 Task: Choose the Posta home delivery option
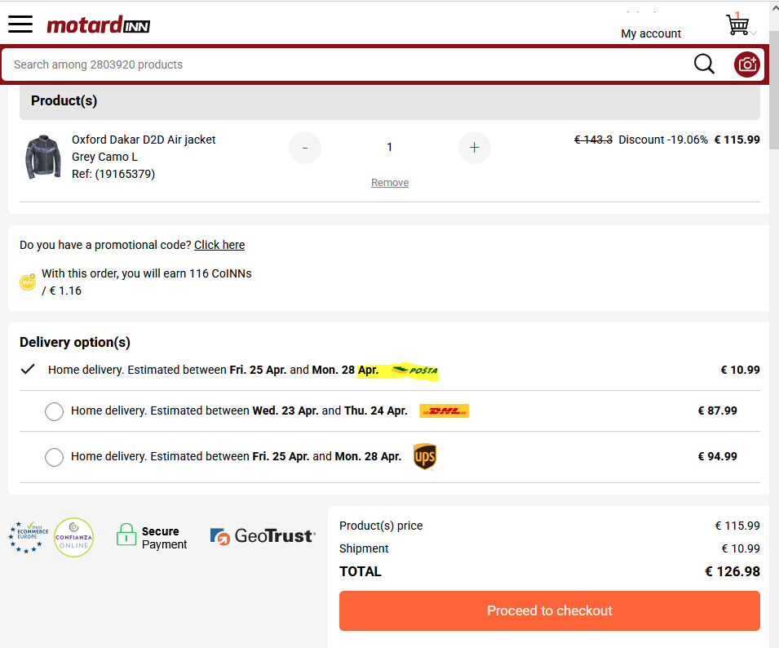(29, 370)
